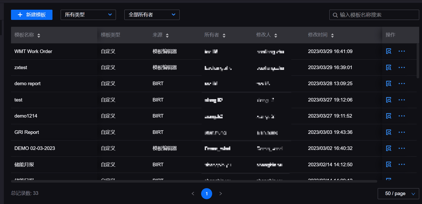Viewport: 422px width, 204px height.
Task: Select test template name
Action: pos(18,100)
